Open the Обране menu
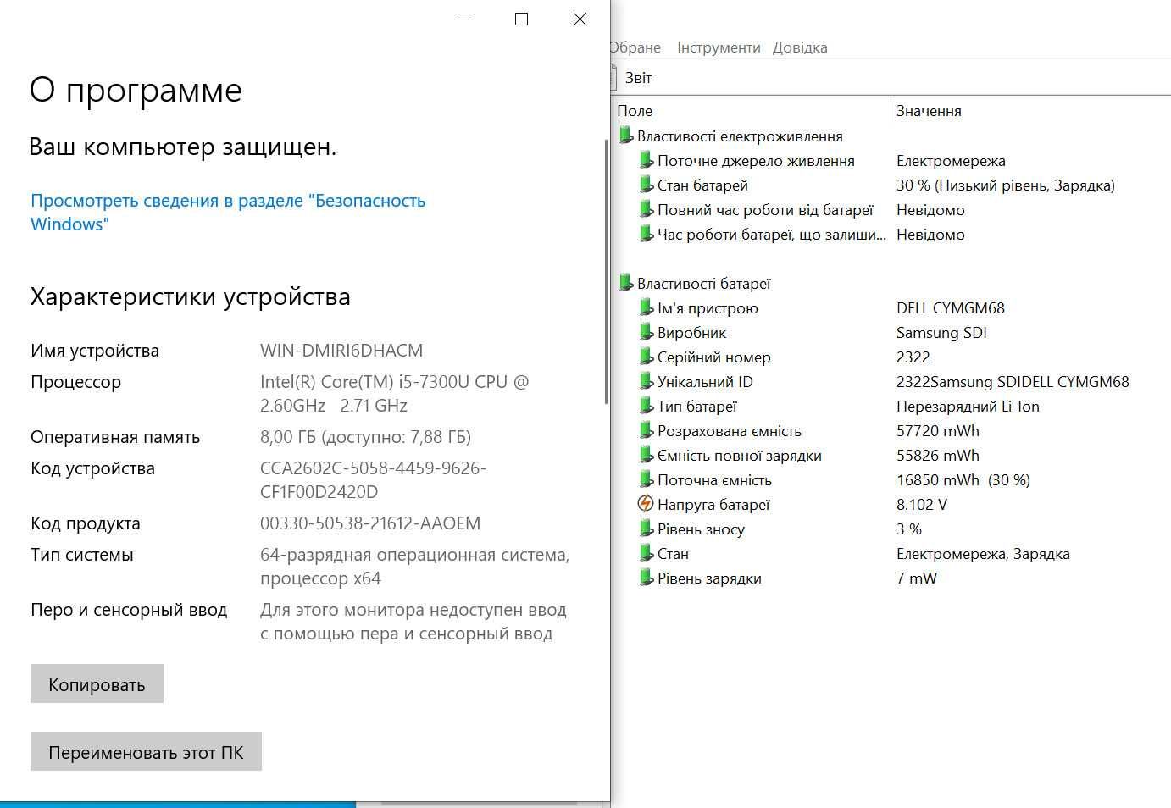 pyautogui.click(x=635, y=47)
